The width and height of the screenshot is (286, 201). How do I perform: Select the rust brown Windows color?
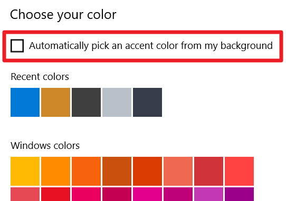point(117,171)
